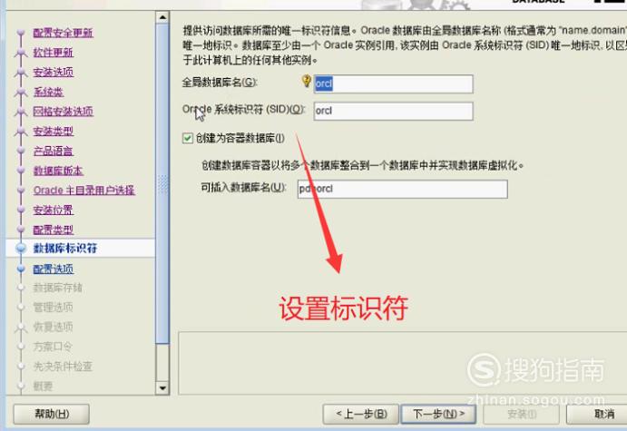Open Oracle 主目录用户选择 step

click(x=84, y=190)
